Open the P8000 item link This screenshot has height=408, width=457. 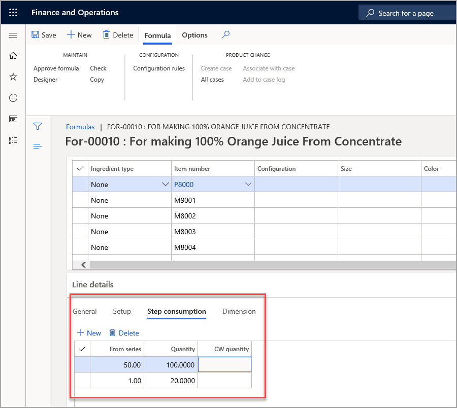(184, 184)
